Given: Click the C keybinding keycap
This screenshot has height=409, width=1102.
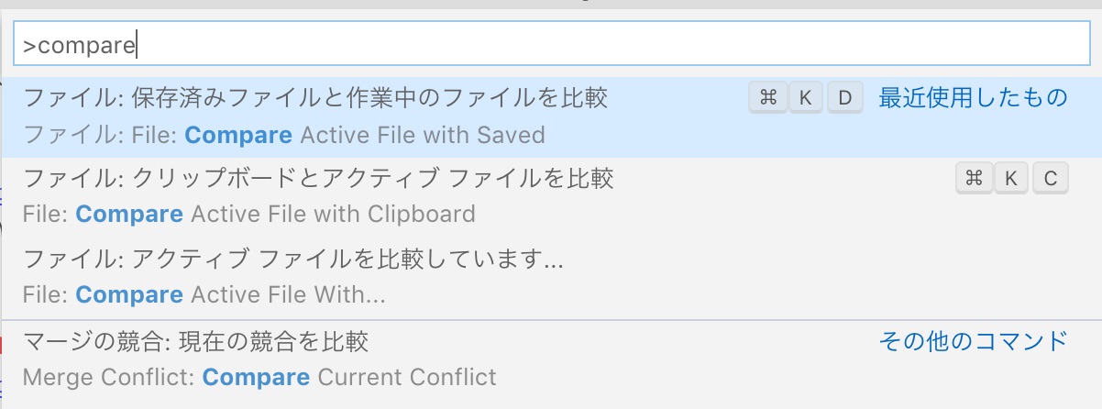Looking at the screenshot, I should point(1051,178).
